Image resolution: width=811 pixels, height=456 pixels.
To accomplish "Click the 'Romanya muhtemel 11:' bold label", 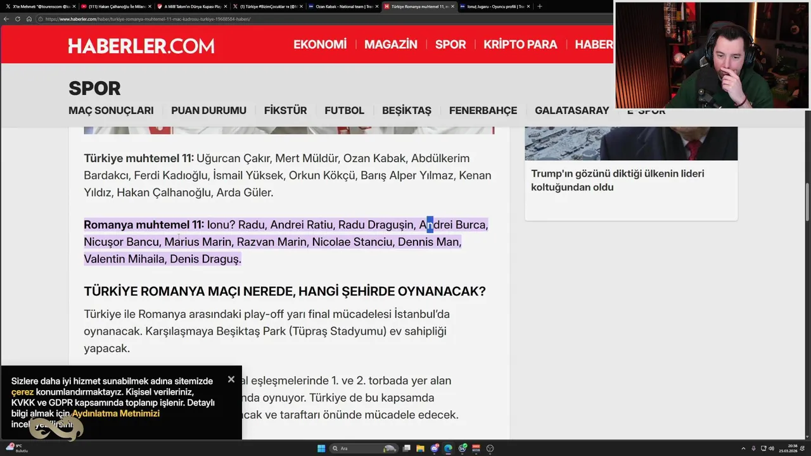I will tap(144, 225).
